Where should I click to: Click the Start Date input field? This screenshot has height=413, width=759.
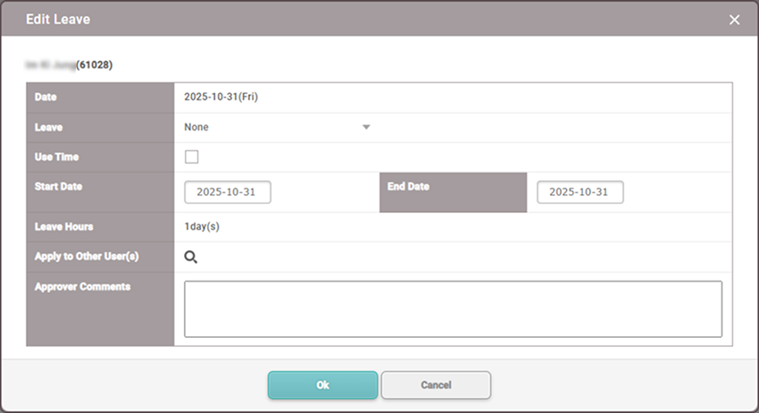228,192
